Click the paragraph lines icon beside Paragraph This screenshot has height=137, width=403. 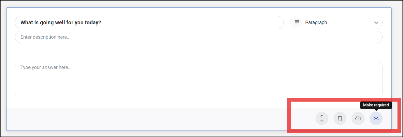(x=297, y=22)
